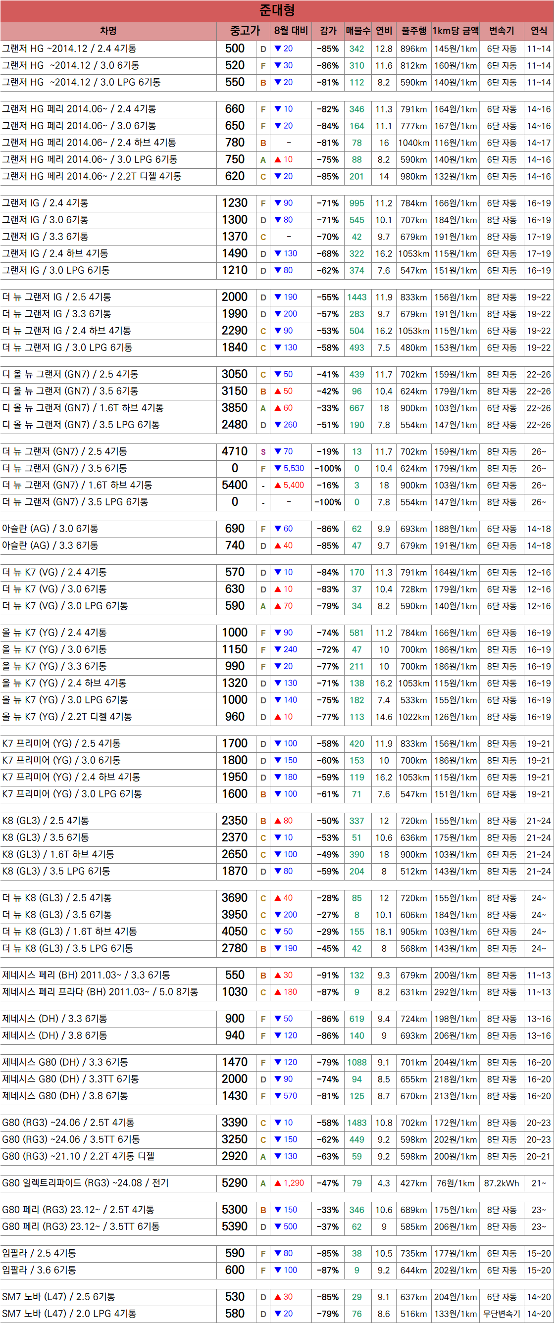Click price 1950 for K7 프리미어 2.4 하브
Viewport: 554px width, 1323px height.
click(235, 777)
